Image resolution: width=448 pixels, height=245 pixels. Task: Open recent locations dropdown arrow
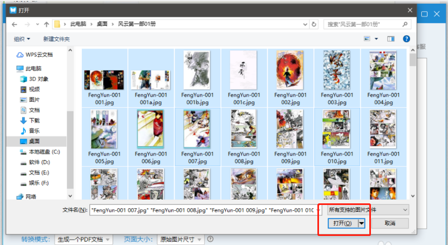37,25
